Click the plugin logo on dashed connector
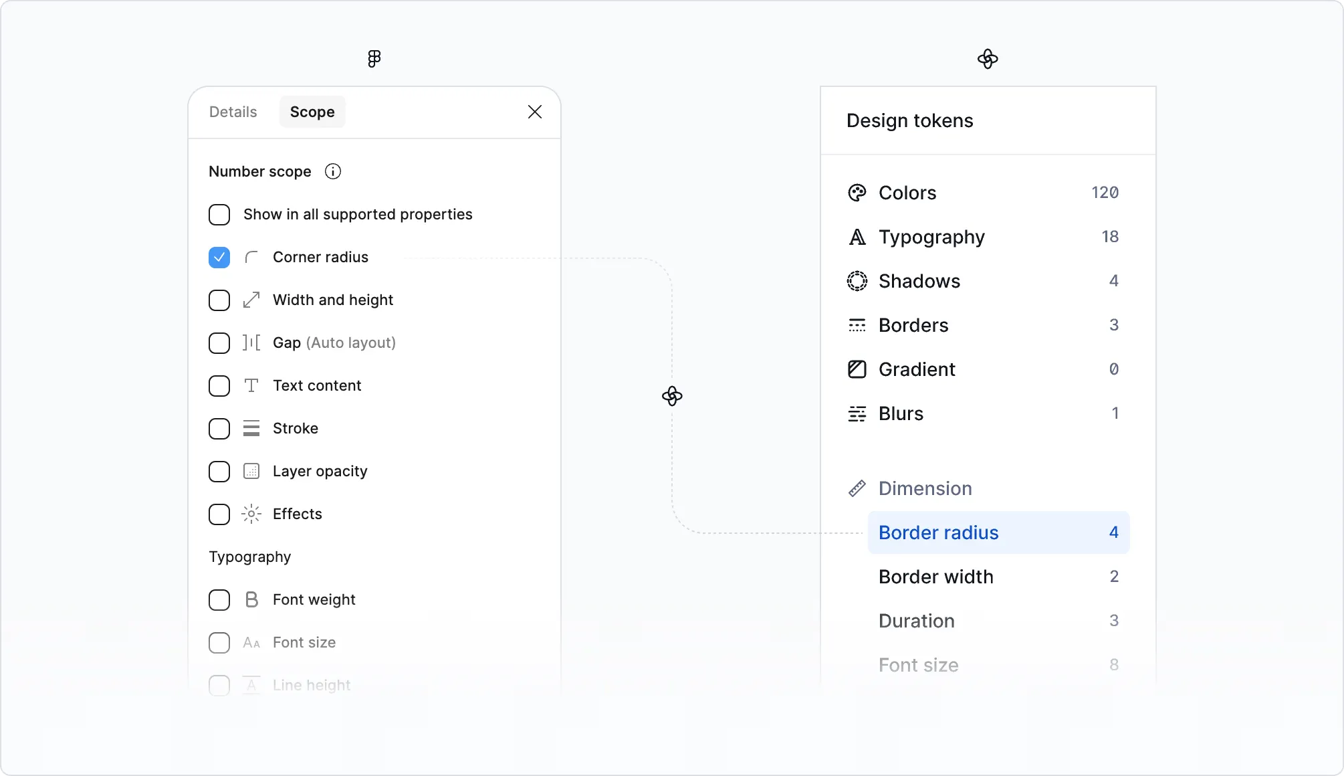The image size is (1344, 776). [672, 396]
